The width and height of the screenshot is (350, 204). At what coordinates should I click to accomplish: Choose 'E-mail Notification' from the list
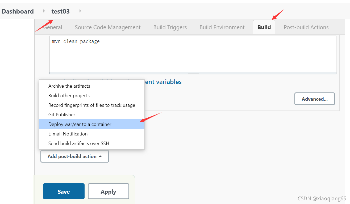pos(68,134)
